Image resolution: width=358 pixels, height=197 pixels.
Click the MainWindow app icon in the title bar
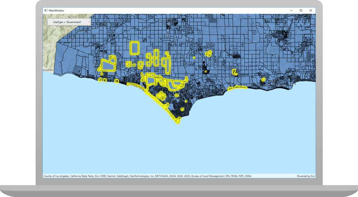46,10
